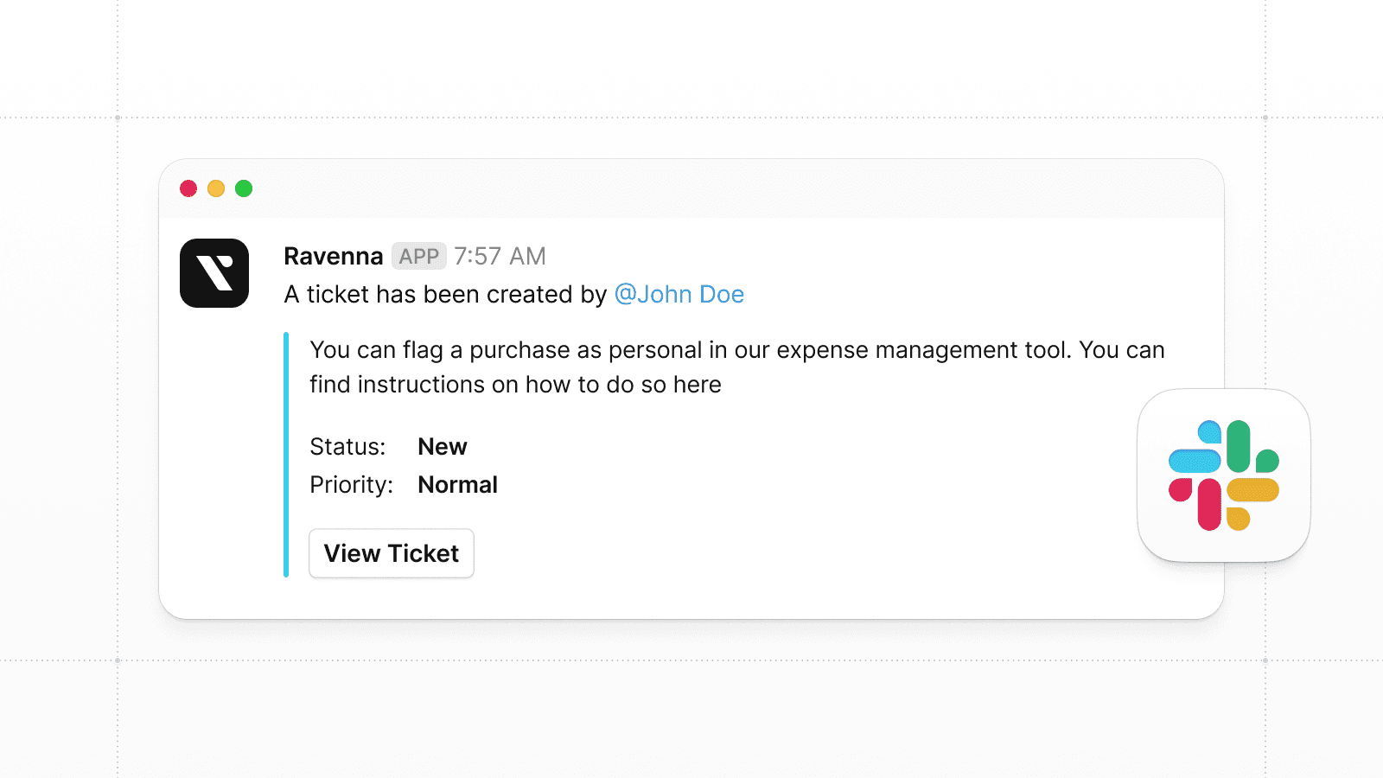
Task: Click the Priority label
Action: 352,485
